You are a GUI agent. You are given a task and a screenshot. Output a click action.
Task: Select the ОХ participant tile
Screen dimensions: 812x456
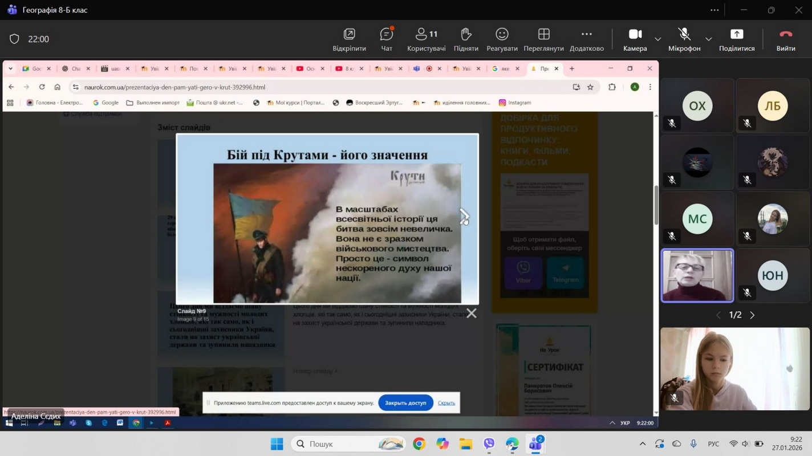697,106
